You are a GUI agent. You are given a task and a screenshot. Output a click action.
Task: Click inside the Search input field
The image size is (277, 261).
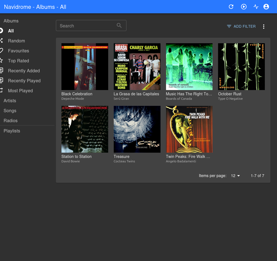(86, 25)
